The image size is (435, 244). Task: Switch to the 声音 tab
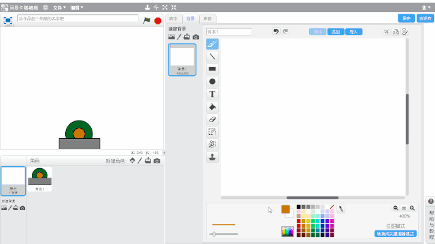[x=207, y=18]
